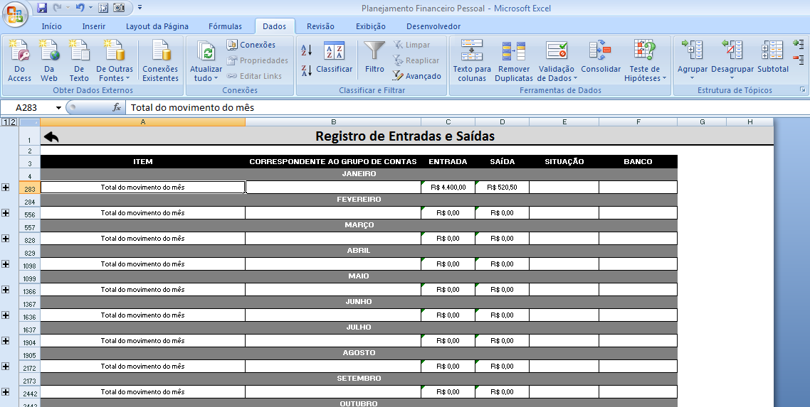Screen dimensions: 810x407
Task: Click Validação de Dados icon
Action: [x=557, y=50]
